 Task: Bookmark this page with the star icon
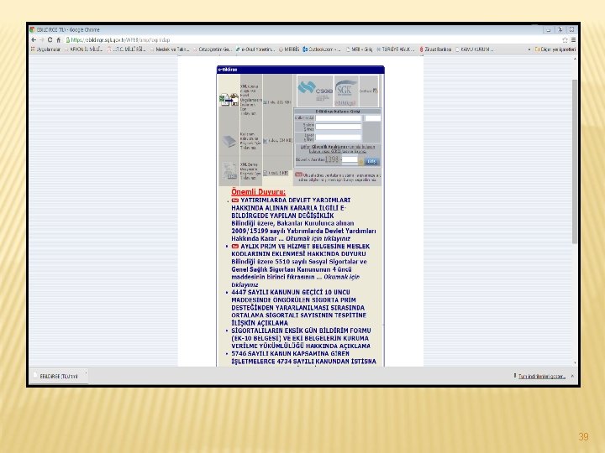click(x=565, y=39)
